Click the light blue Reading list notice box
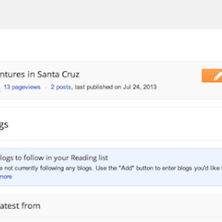Screen dimensions: 222x222 pyautogui.click(x=111, y=167)
